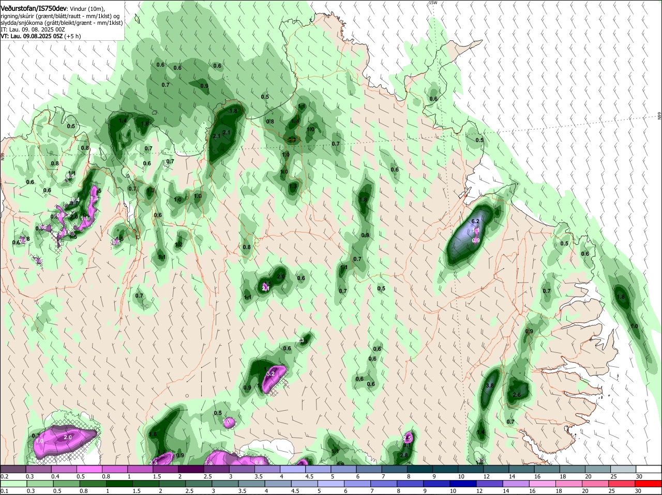
Task: Click the 2.8 precipitation value near bottom
Action: (404, 455)
